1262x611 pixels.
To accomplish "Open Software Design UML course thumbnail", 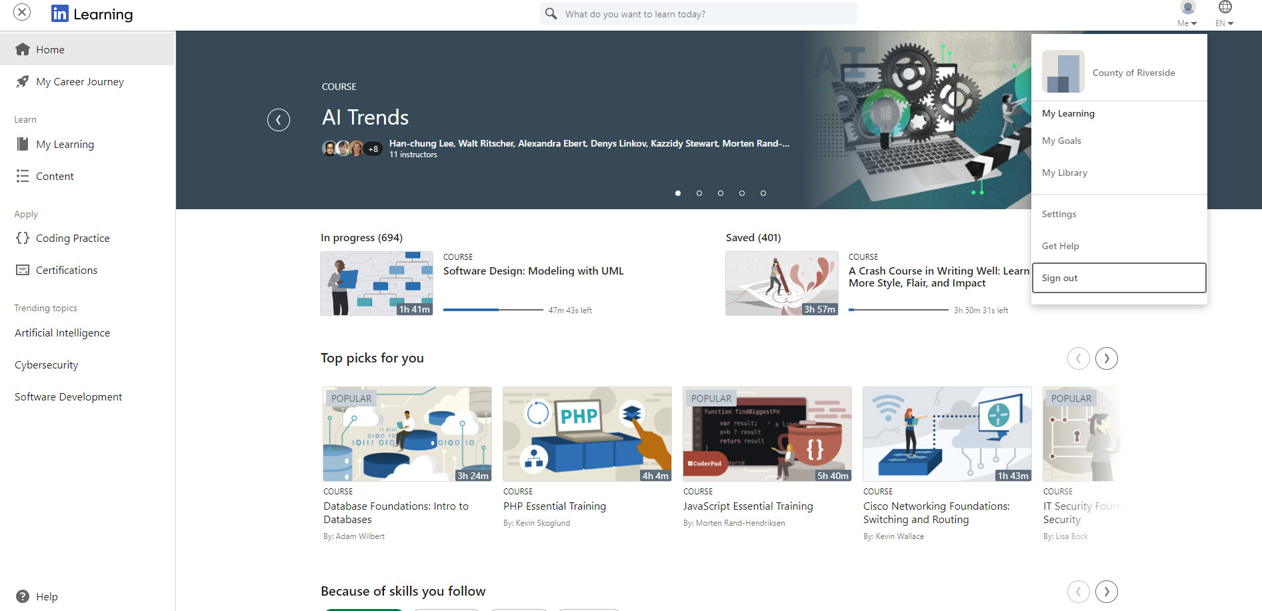I will tap(377, 283).
